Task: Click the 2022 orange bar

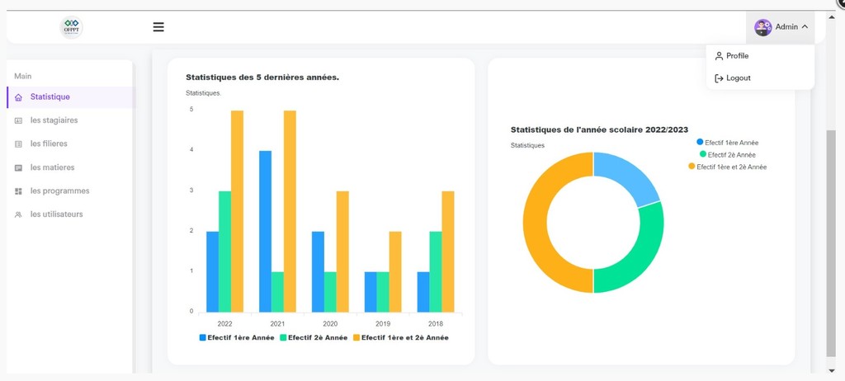Action: [x=237, y=211]
